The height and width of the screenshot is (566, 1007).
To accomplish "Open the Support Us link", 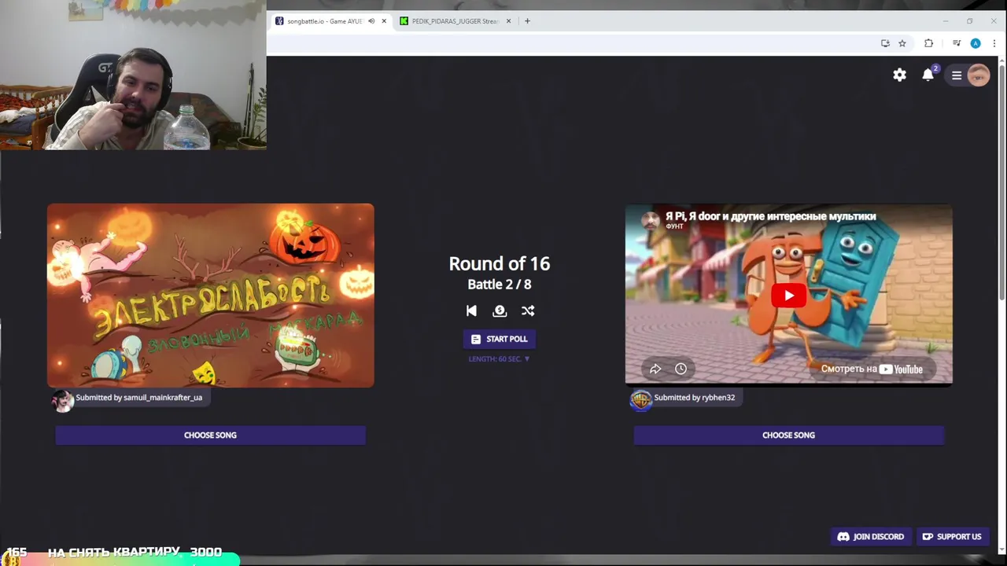I will [952, 536].
